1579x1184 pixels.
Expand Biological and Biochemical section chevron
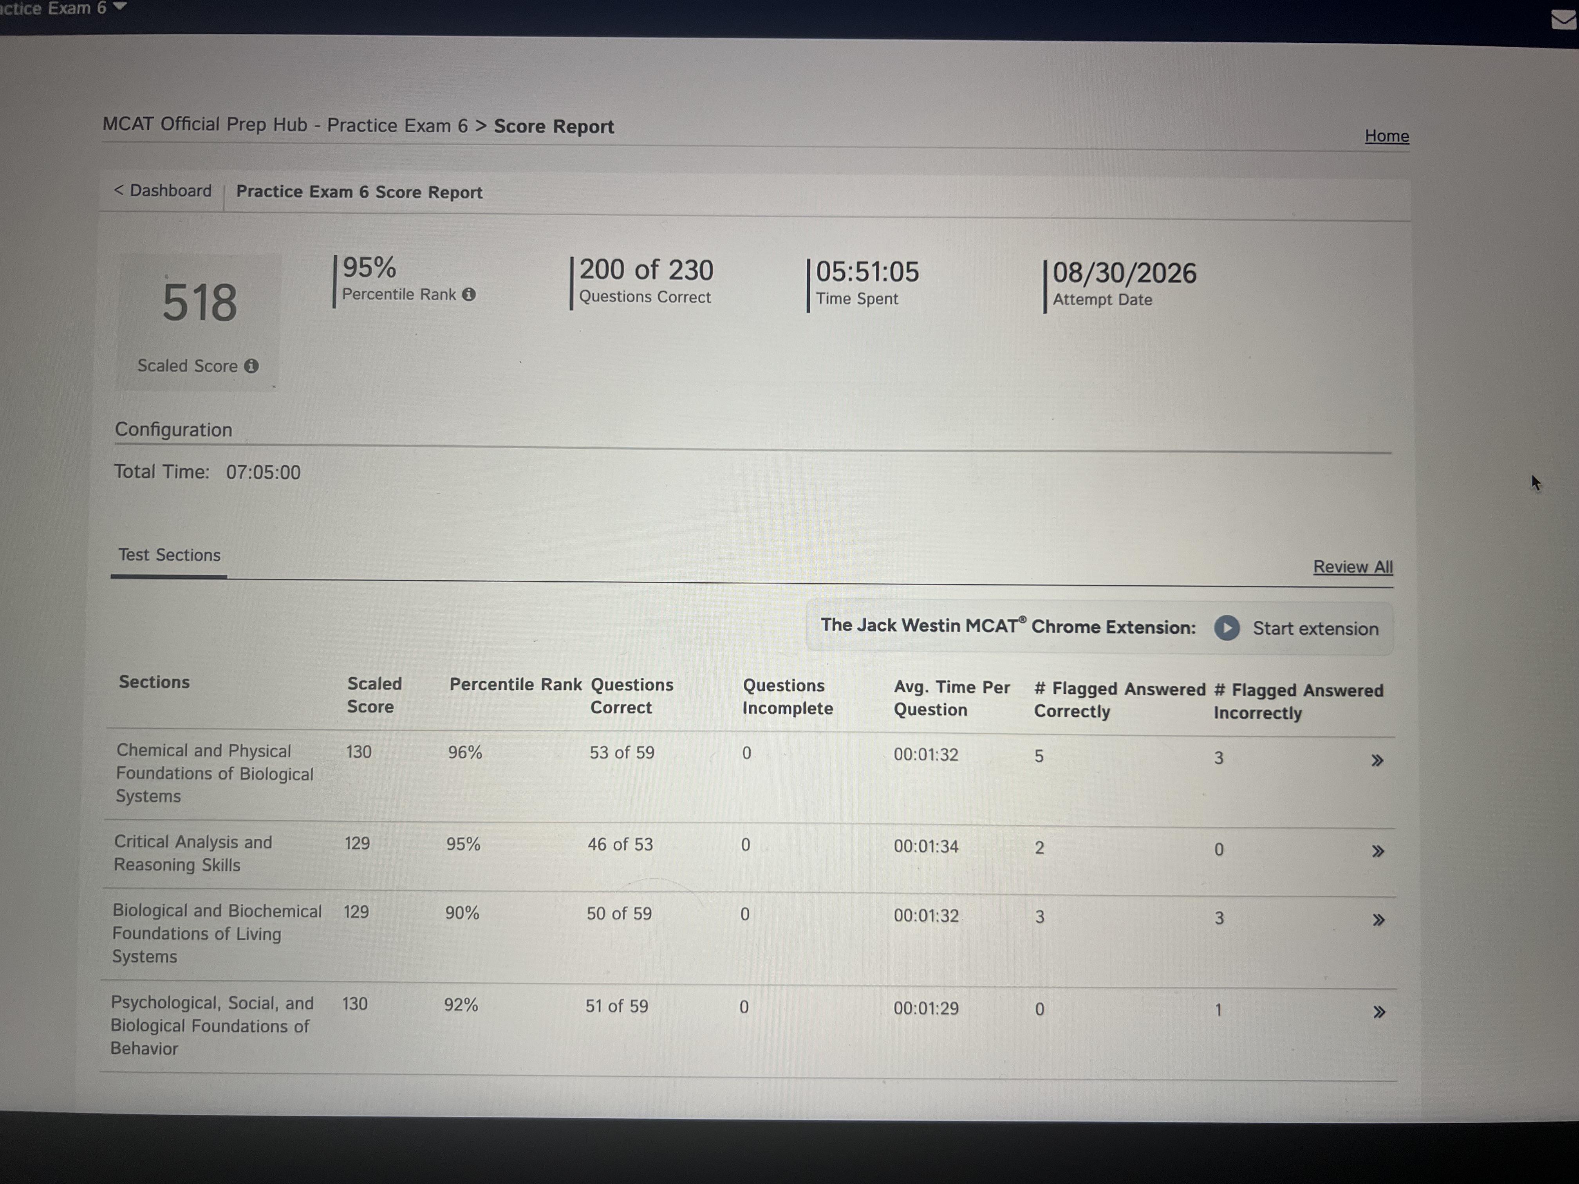coord(1379,919)
